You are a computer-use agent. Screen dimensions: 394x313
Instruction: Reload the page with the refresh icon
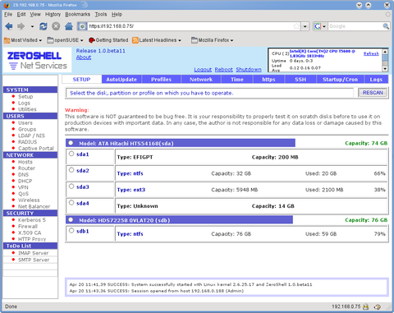point(44,26)
